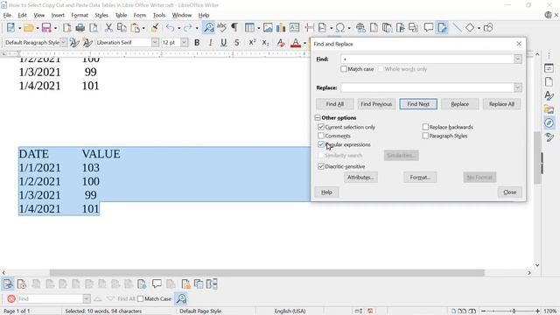Open the Format menu
Screen dimensions: 560x315
click(x=80, y=15)
